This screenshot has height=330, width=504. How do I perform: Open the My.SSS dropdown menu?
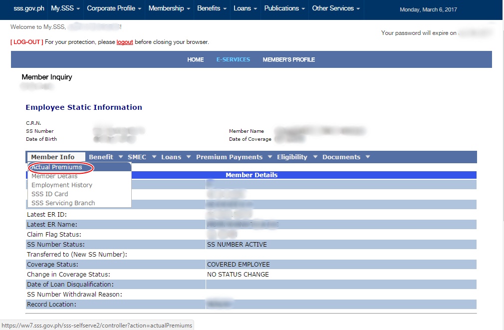65,8
